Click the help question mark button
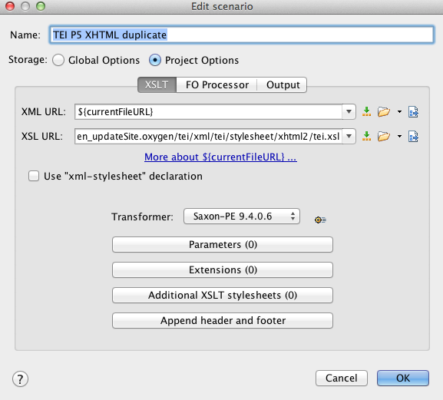 click(20, 379)
